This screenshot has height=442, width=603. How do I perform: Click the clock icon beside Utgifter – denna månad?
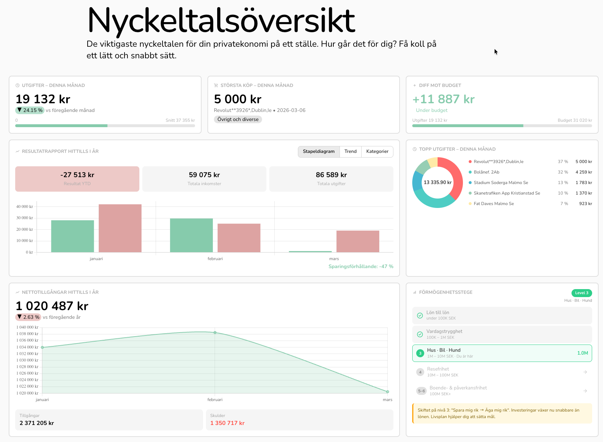point(17,86)
